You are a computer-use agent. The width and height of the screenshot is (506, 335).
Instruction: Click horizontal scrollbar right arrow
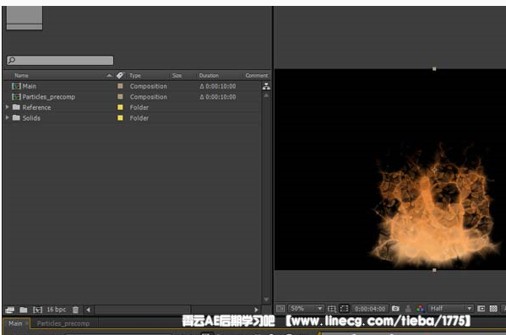tap(257, 310)
